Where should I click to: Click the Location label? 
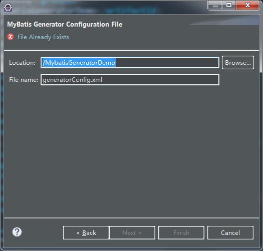(x=22, y=63)
